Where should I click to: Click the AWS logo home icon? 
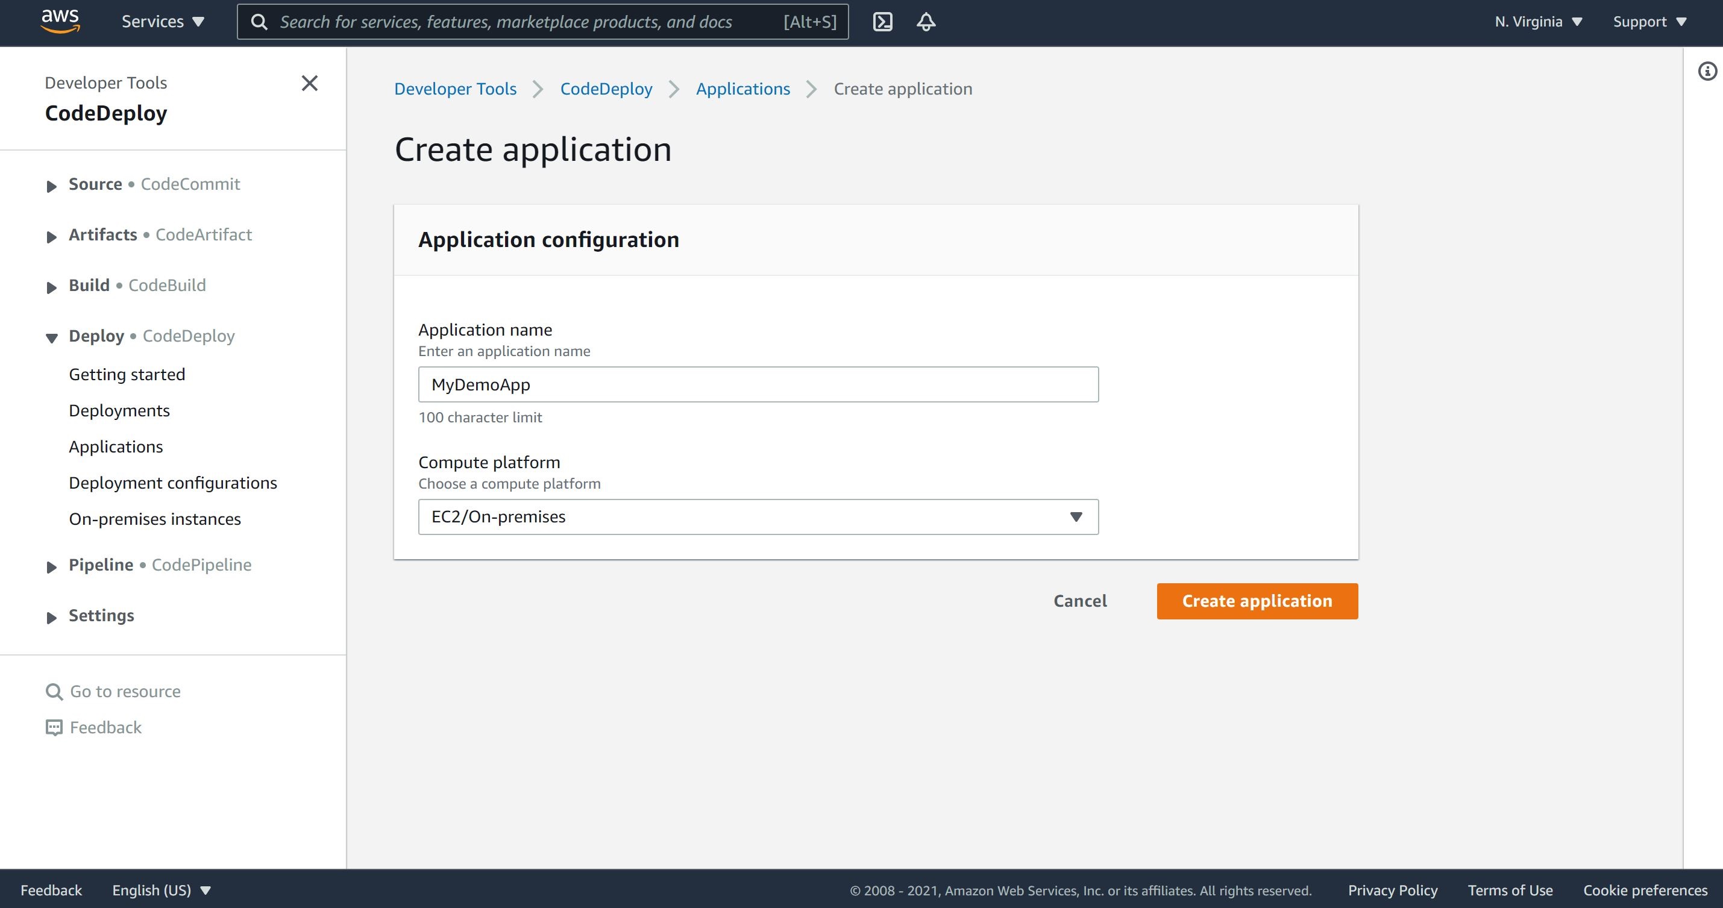point(60,22)
